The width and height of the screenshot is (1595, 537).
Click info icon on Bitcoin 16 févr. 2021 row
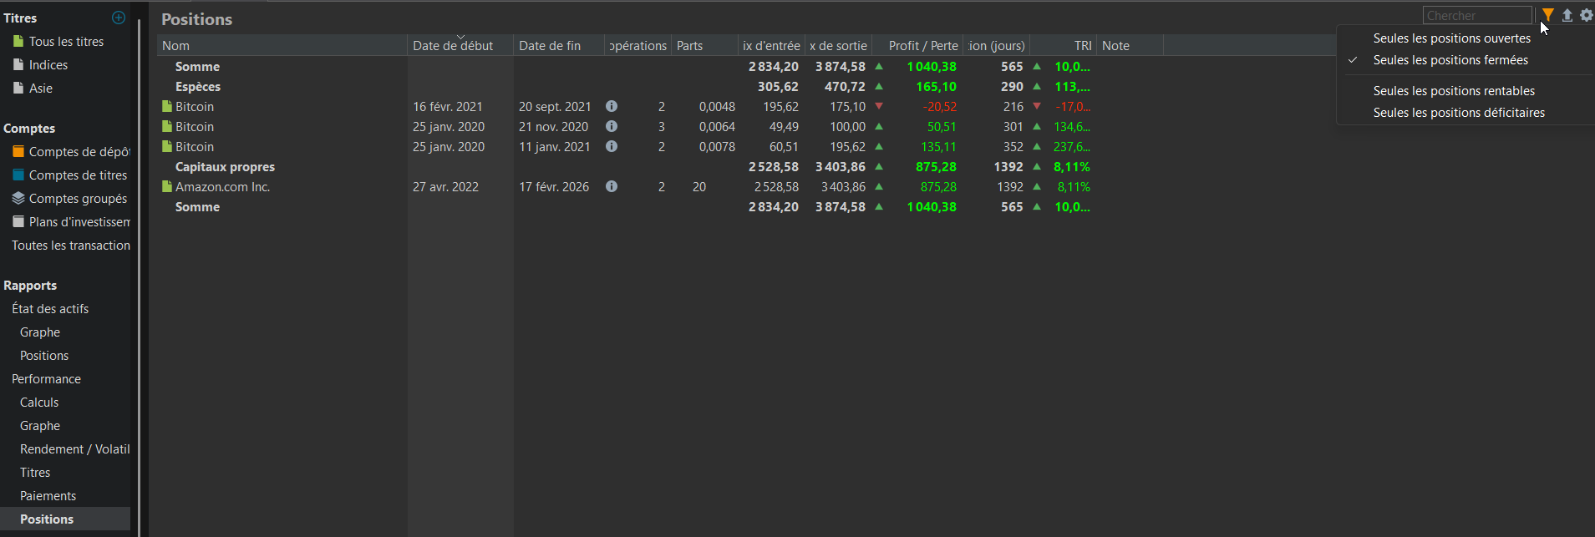612,107
